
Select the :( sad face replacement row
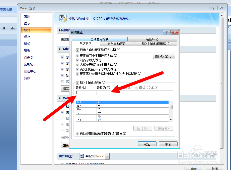tap(122, 116)
